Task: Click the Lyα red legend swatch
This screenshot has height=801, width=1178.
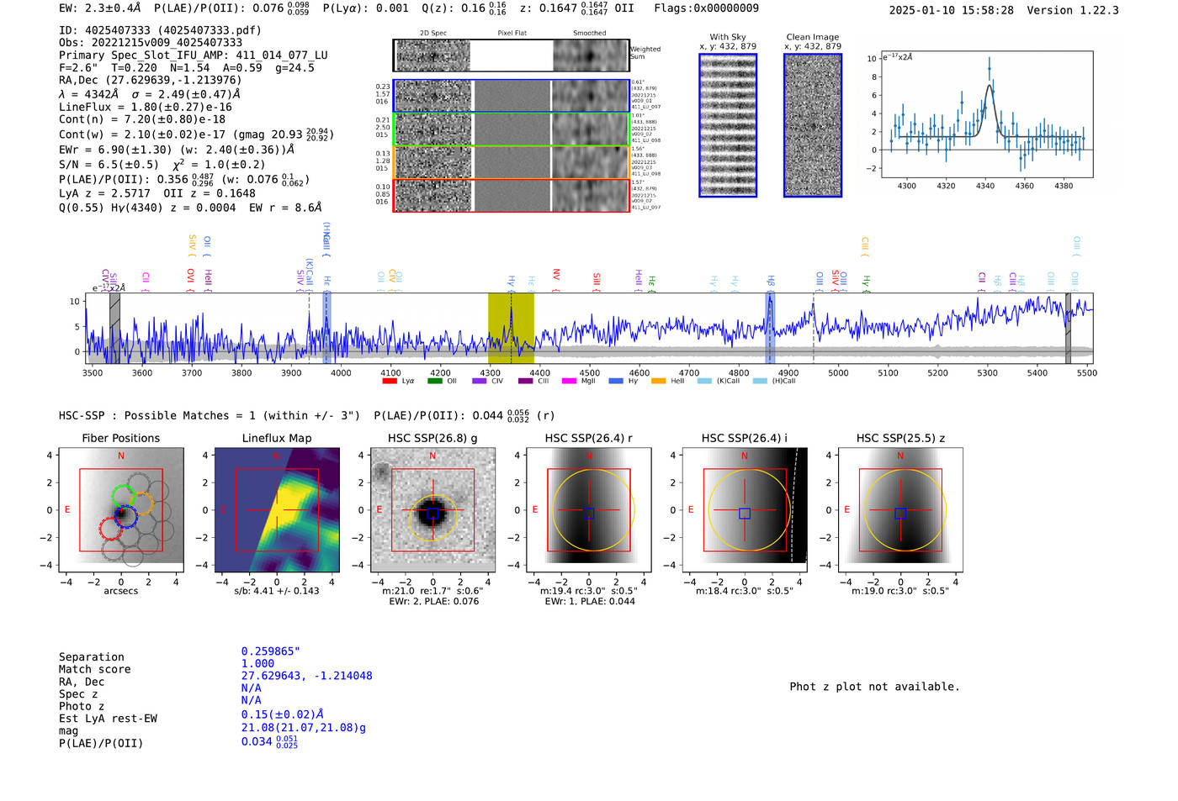Action: [390, 382]
